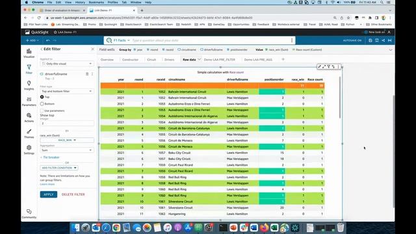Select the Bottom radio option
The width and height of the screenshot is (416, 234).
(x=42, y=104)
